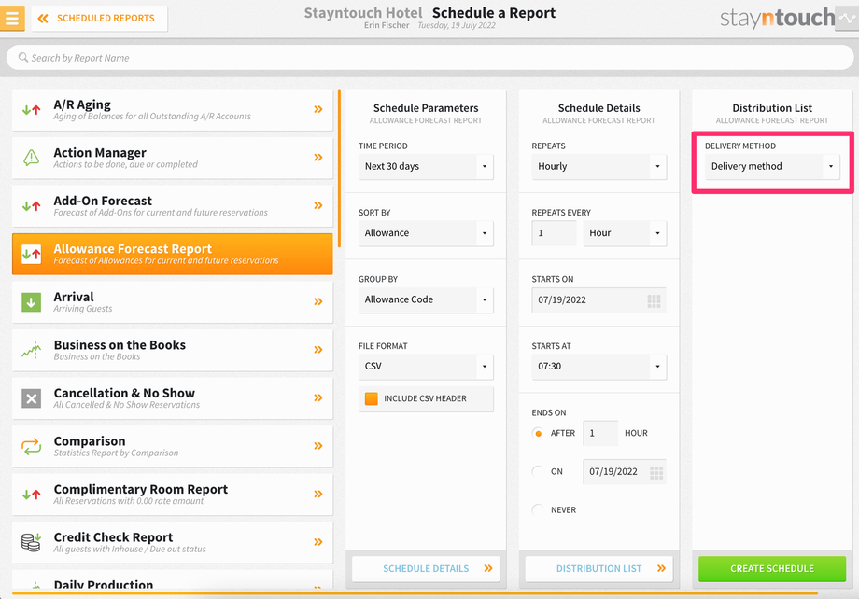Select the Credit Check Report entry
The image size is (859, 599).
(172, 542)
